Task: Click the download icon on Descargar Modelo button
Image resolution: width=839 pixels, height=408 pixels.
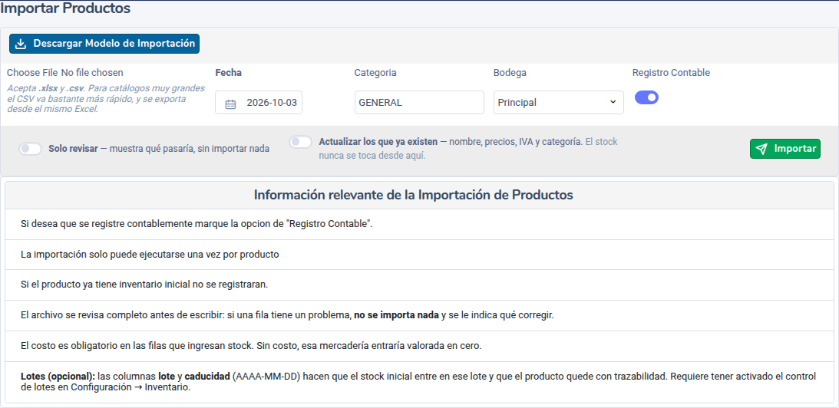Action: pos(20,44)
